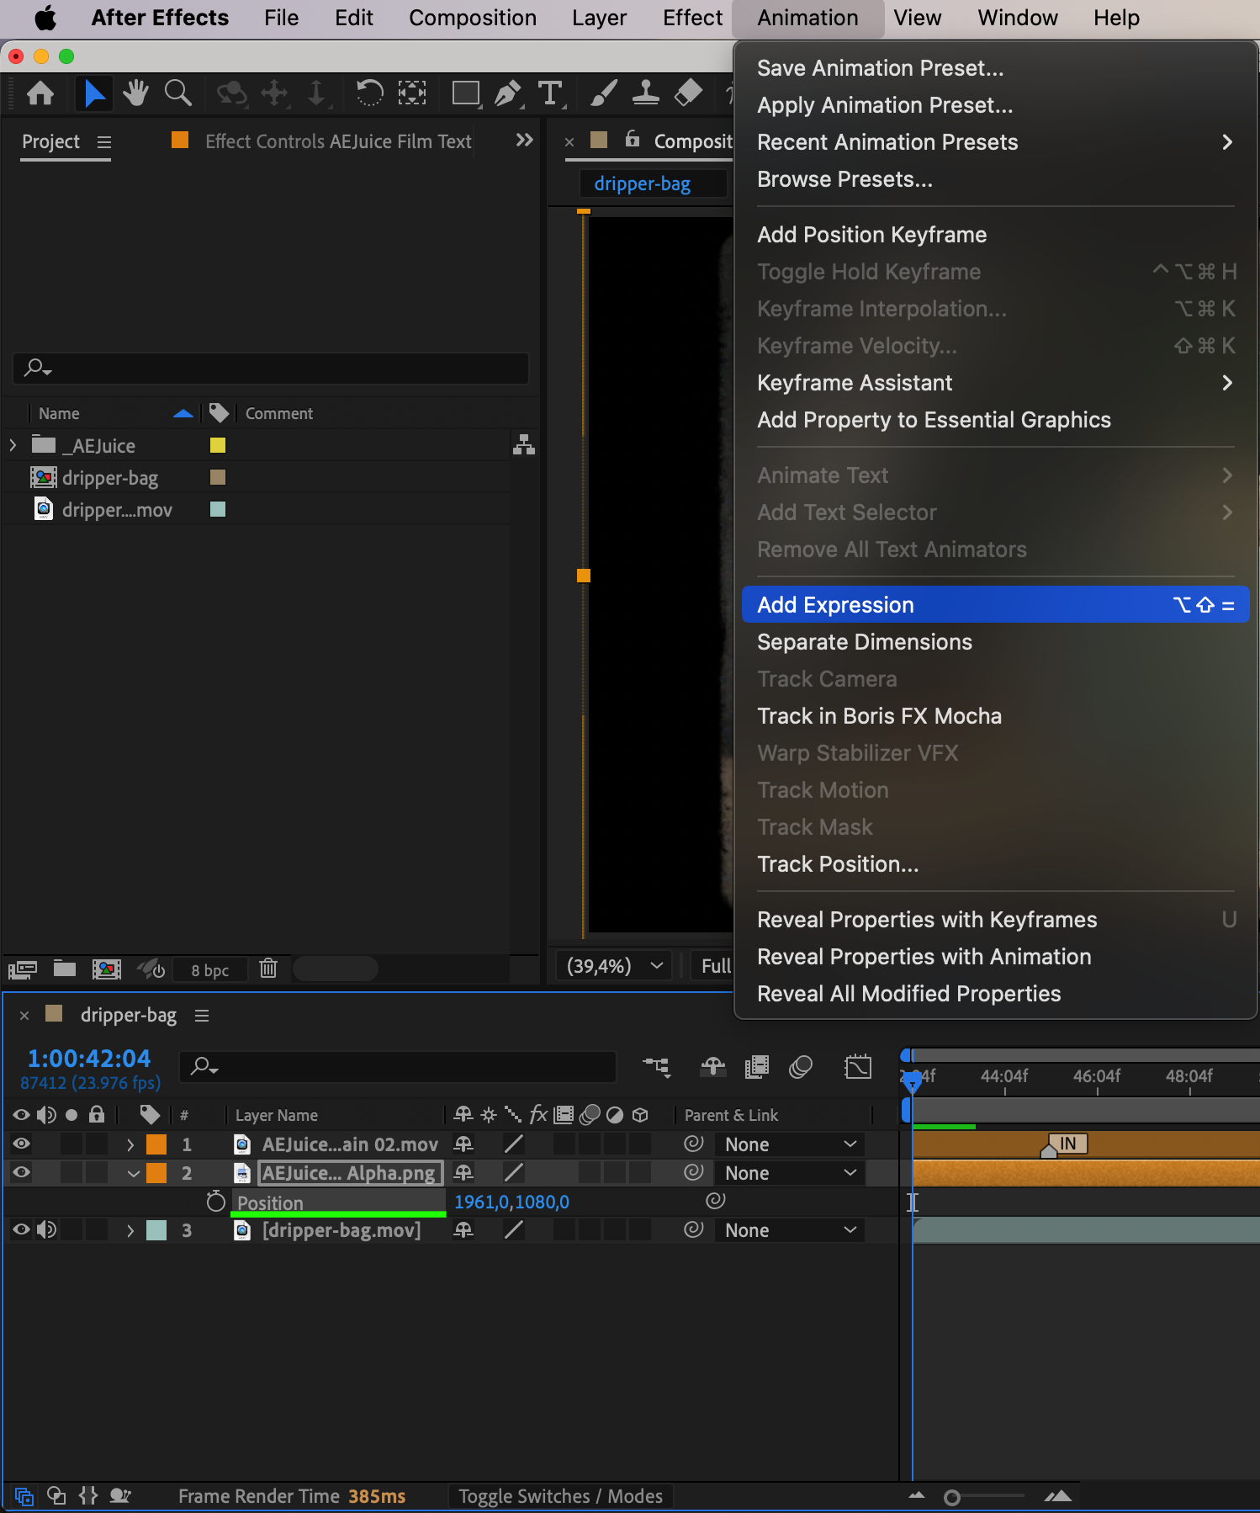Hide layer 1 AEJuice video eye

(22, 1144)
